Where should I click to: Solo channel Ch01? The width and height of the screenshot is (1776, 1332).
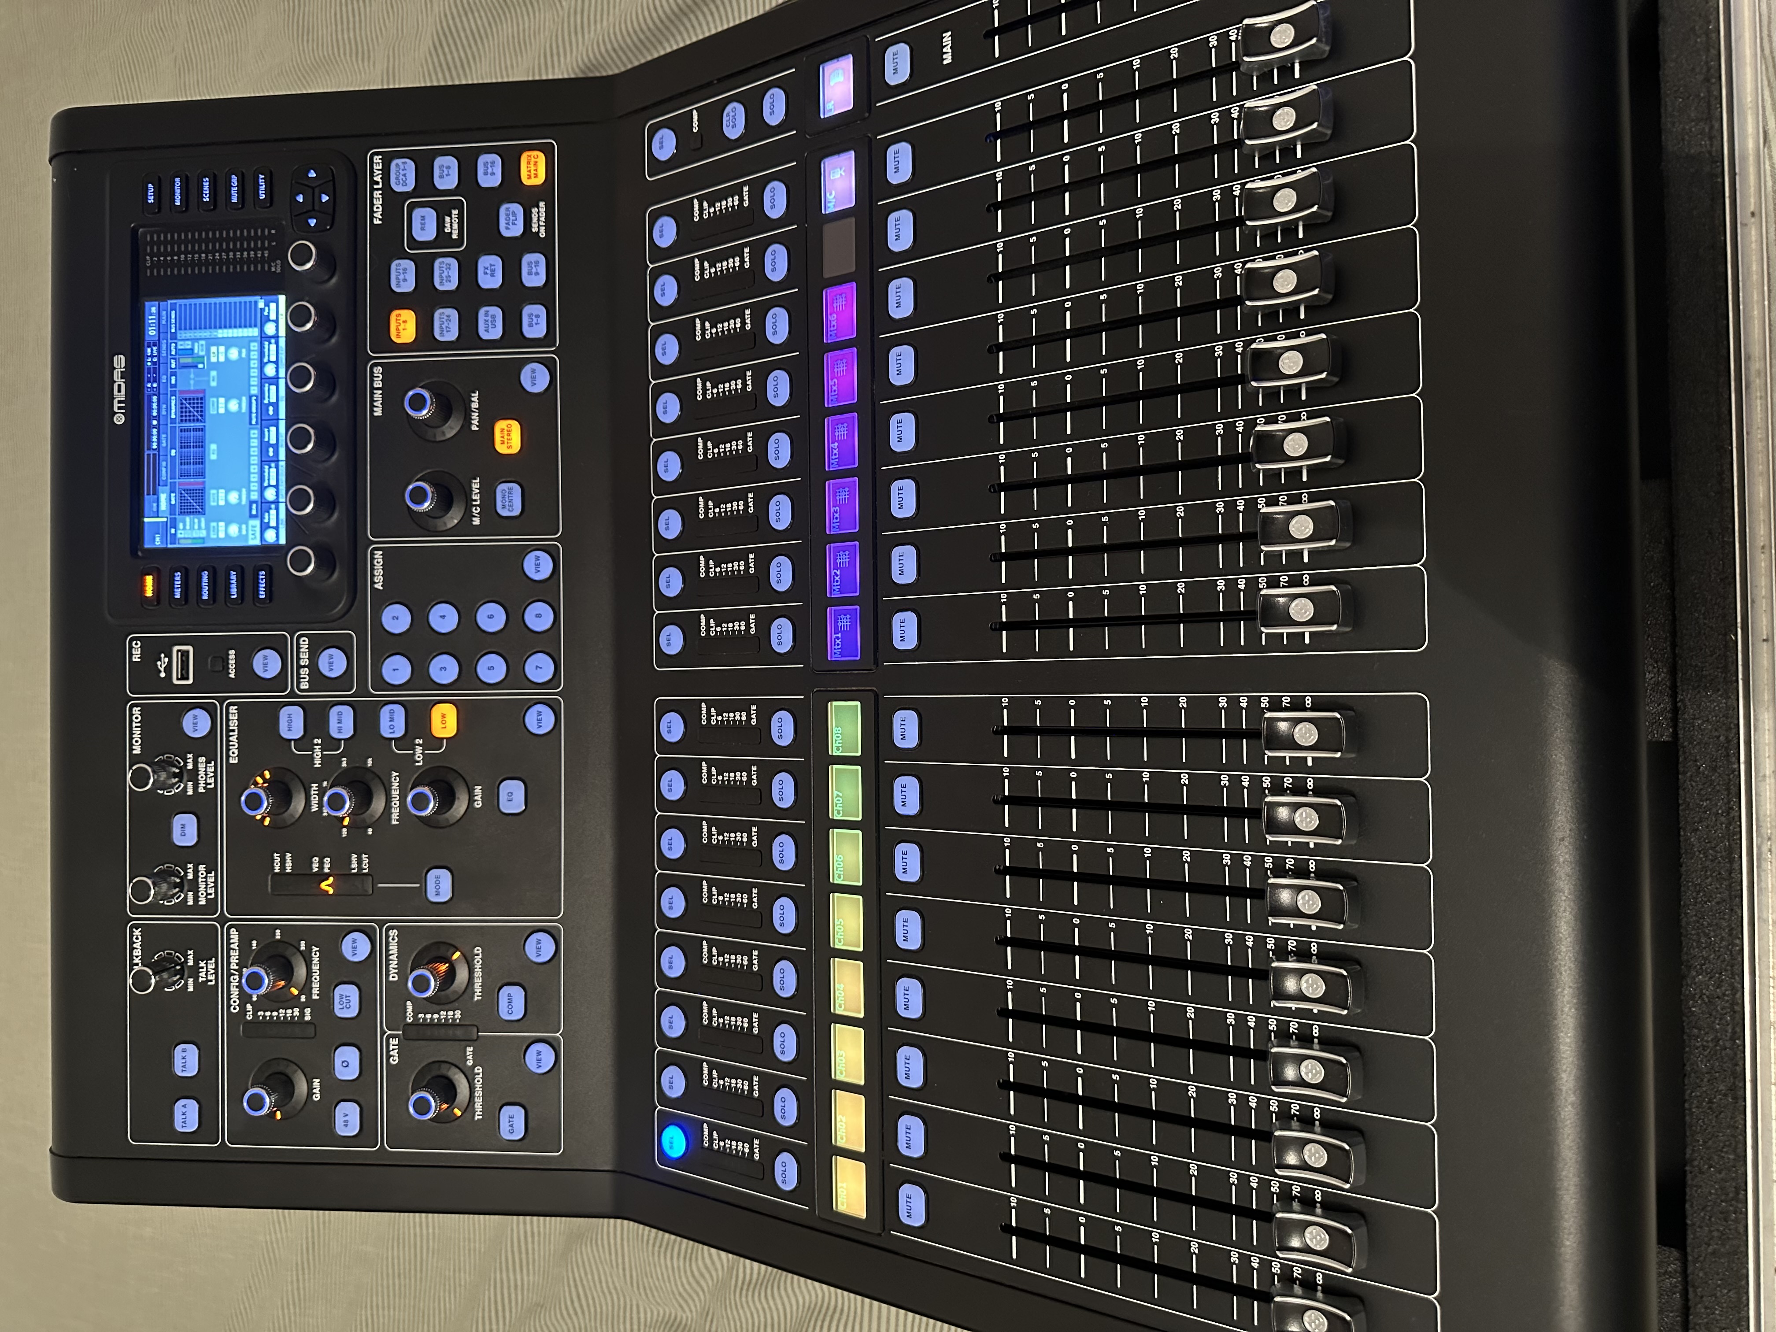coord(785,1171)
